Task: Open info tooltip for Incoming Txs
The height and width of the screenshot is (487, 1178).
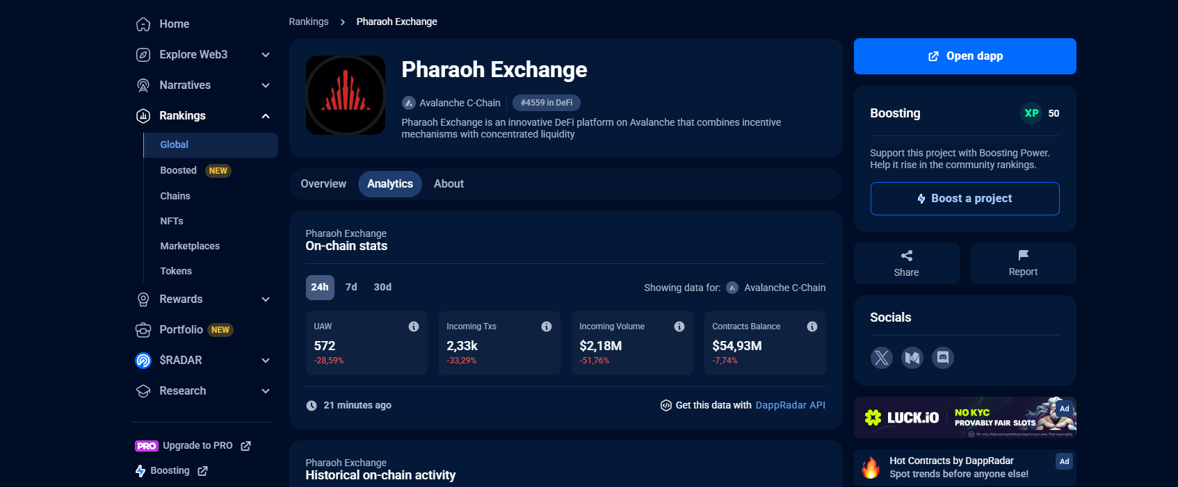Action: 547,327
